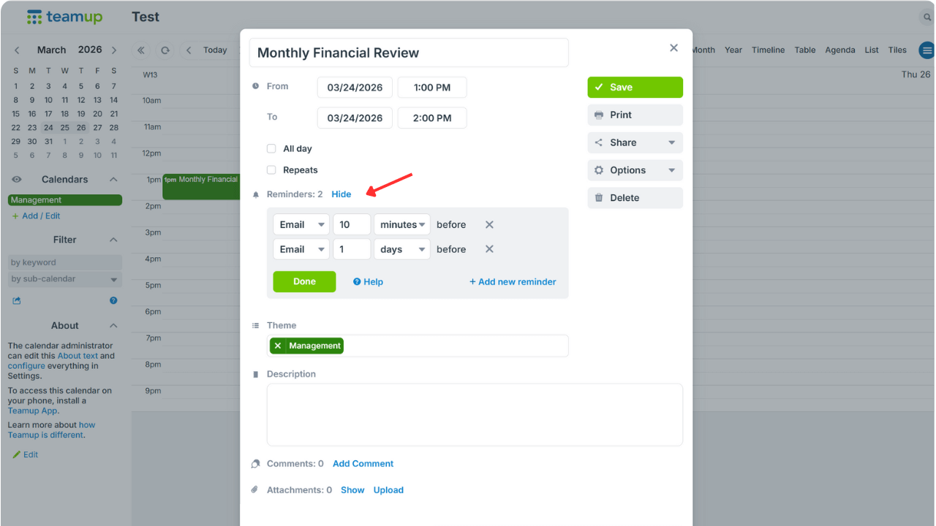Click the share calendar icon under Filter

coord(17,300)
